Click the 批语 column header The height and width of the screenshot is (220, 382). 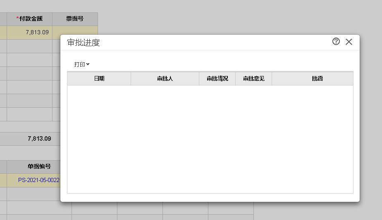pyautogui.click(x=312, y=78)
